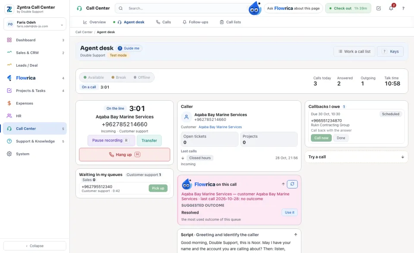Screen dimensions: 414x253
Task: Click in the Search field
Action: click(185, 8)
